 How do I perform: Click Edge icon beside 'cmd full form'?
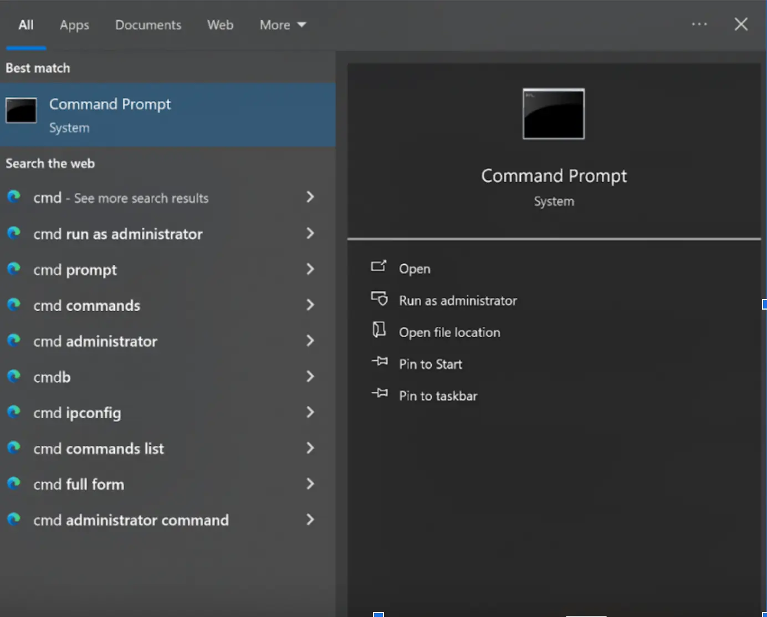(x=14, y=484)
